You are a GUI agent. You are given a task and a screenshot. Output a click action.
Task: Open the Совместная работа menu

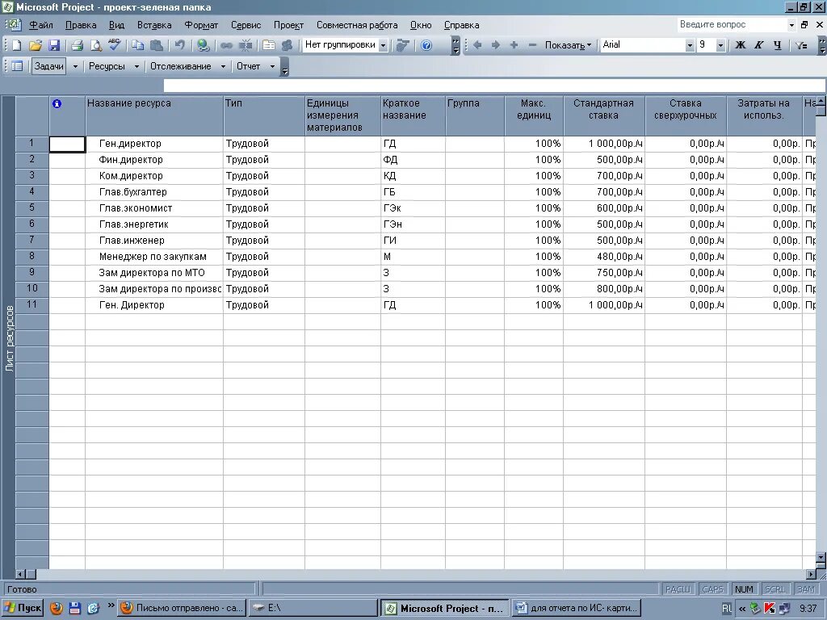(357, 25)
